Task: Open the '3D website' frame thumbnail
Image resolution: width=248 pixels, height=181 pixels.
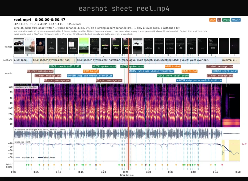Action: click(x=170, y=46)
